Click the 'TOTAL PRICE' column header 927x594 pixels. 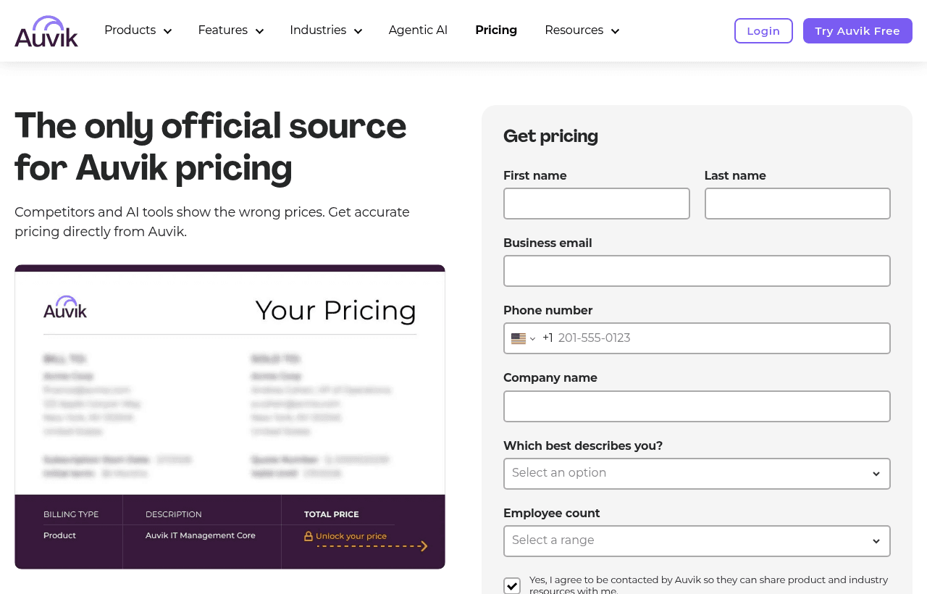coord(332,515)
